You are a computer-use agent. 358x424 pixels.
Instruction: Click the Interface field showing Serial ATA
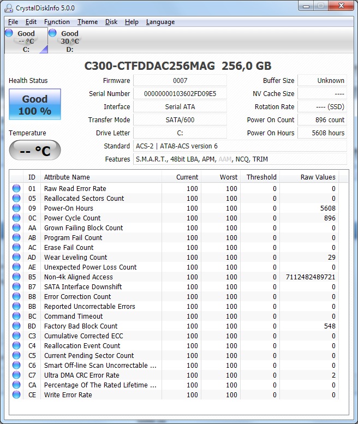(180, 107)
